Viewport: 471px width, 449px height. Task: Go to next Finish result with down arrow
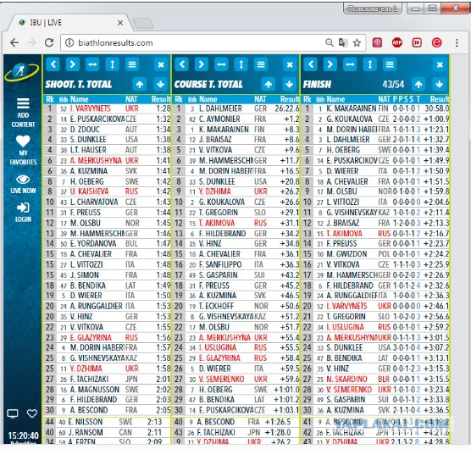(x=439, y=85)
